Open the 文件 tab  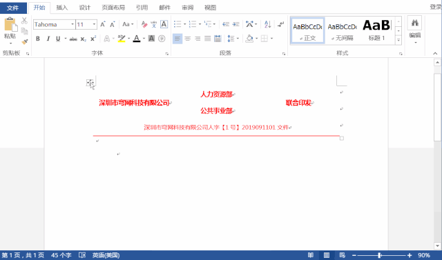[13, 8]
